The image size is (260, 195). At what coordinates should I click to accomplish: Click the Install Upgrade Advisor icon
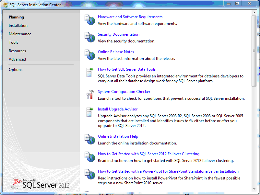click(x=89, y=112)
